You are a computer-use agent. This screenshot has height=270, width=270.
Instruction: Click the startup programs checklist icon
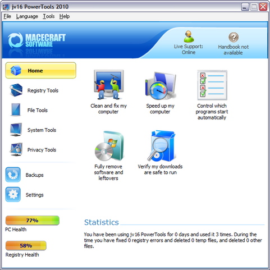pos(212,85)
